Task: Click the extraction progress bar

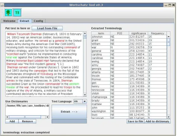Action: pyautogui.click(x=69, y=121)
